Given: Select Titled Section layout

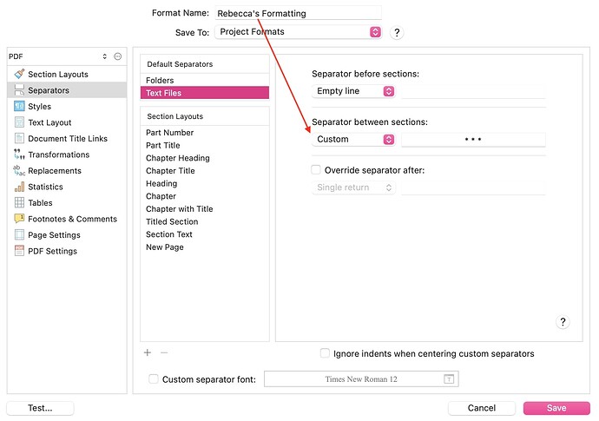Looking at the screenshot, I should [x=205, y=221].
